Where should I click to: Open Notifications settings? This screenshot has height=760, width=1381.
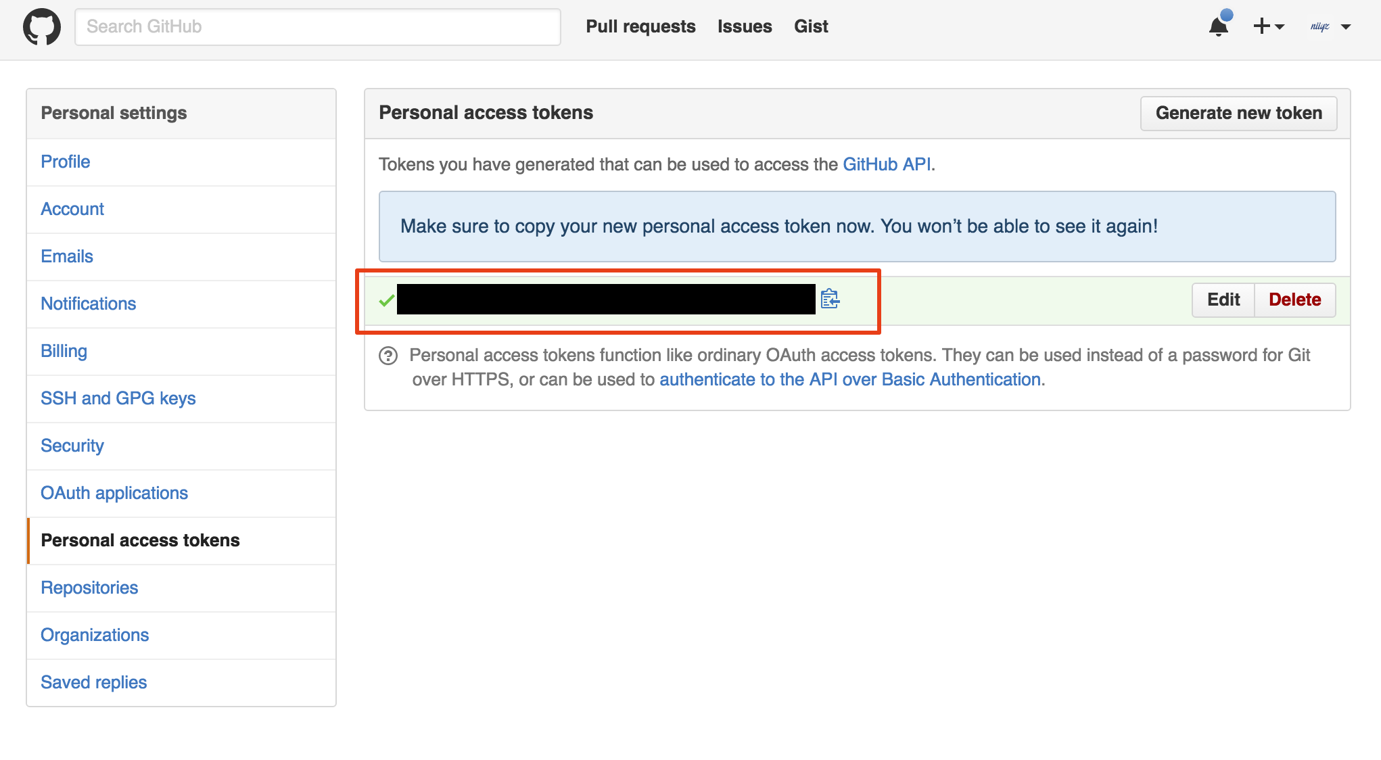coord(181,304)
